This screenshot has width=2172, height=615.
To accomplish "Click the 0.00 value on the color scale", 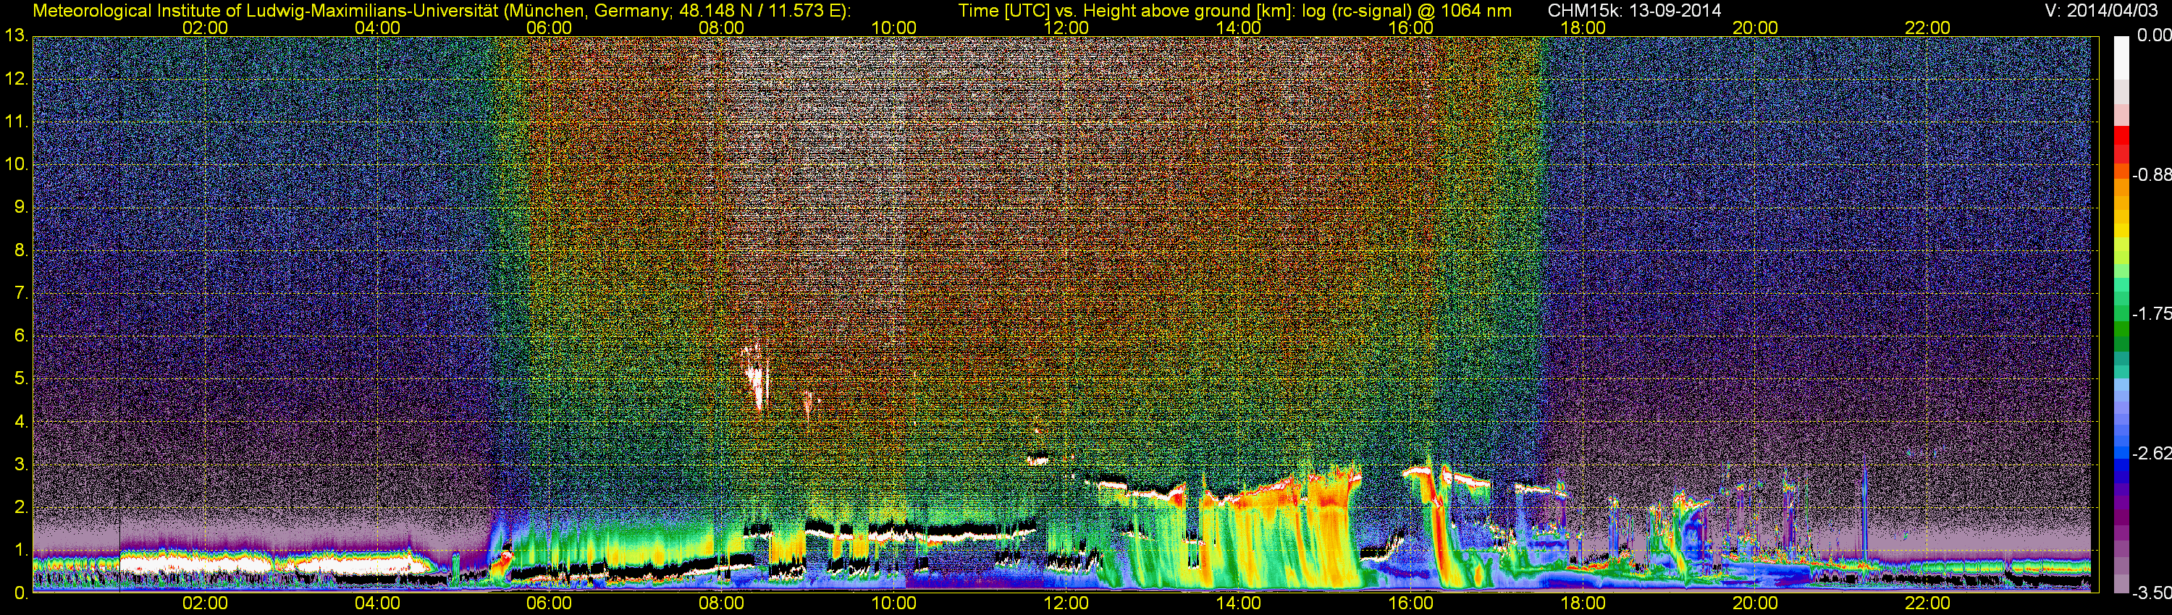I will tap(2153, 36).
